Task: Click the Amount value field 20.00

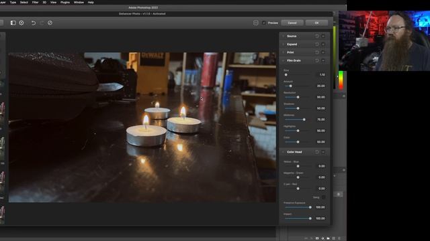Action: click(x=320, y=86)
